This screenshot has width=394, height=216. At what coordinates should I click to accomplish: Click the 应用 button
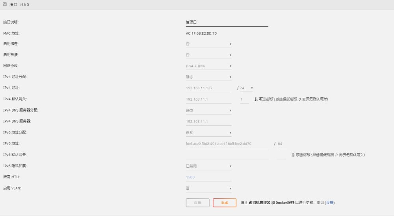[197, 203]
